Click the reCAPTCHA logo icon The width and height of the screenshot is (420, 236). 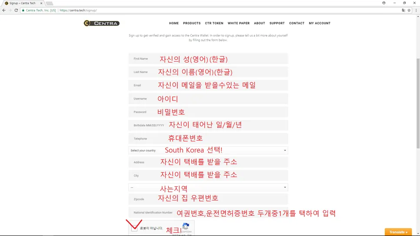186,226
